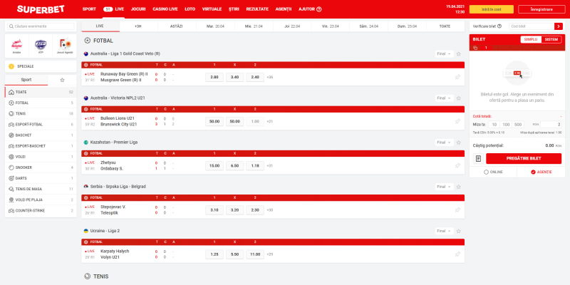The image size is (570, 285).
Task: Select Esport-Baschet in the sidebar
Action: pos(41,146)
